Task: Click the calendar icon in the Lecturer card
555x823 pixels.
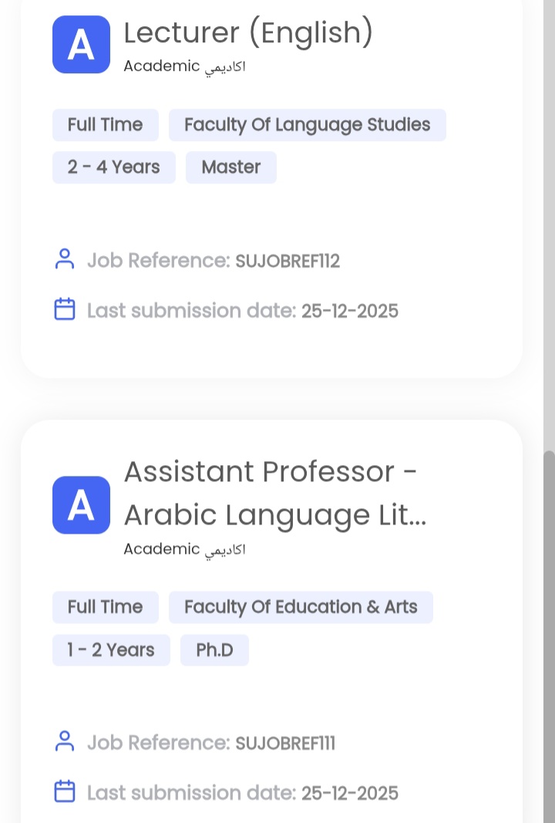Action: [65, 310]
